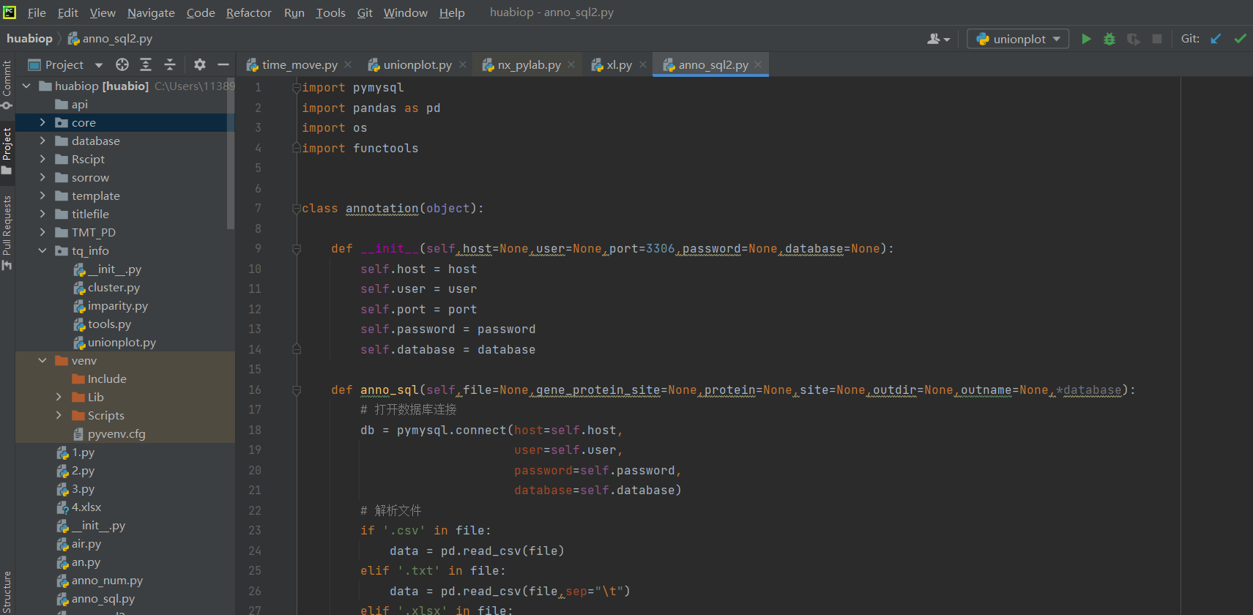Close the xl.py tab
Viewport: 1253px width, 615px height.
point(642,64)
